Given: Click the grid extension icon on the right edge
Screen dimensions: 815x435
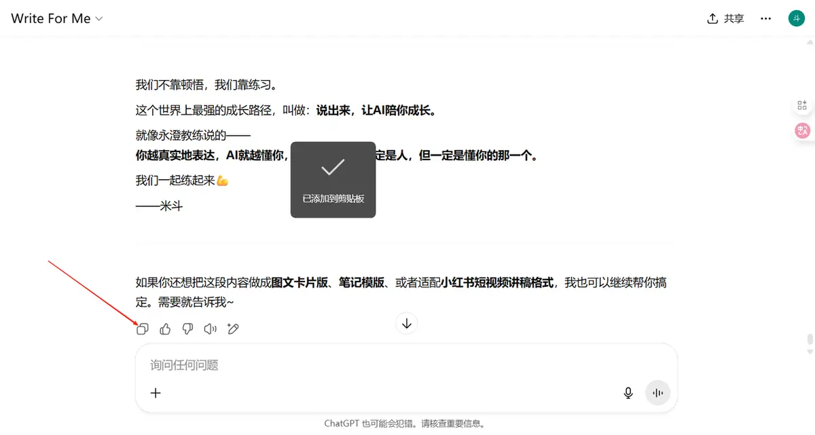Looking at the screenshot, I should (802, 105).
